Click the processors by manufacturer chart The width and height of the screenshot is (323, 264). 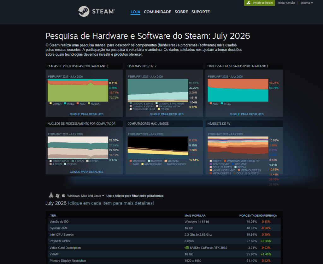(238, 90)
